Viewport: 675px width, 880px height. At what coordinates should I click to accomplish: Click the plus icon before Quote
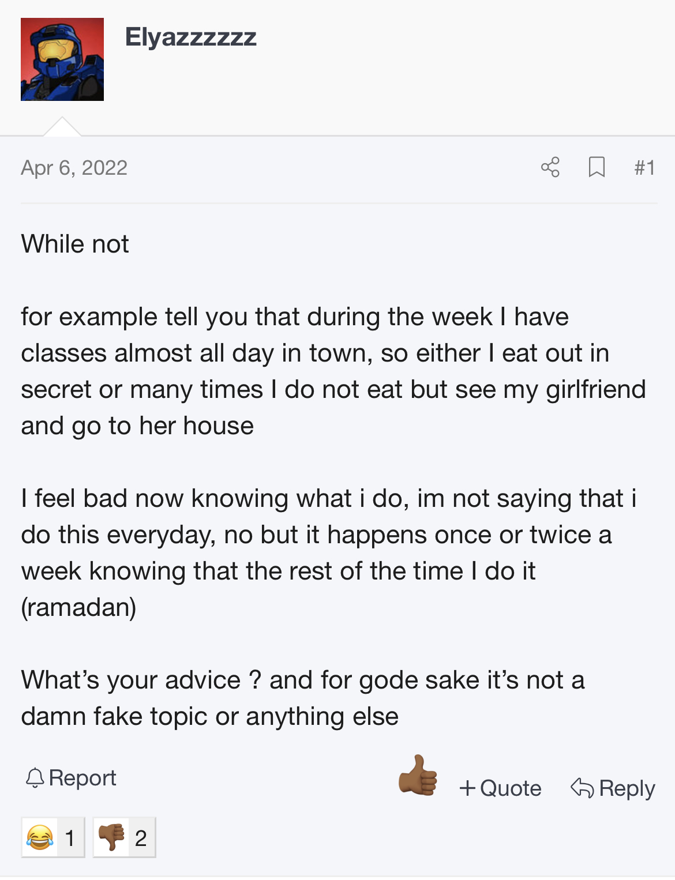[467, 788]
